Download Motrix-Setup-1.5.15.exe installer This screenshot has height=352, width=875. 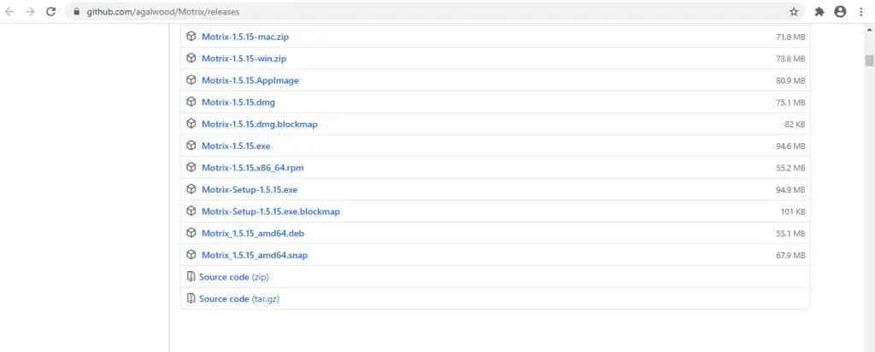[x=249, y=189]
